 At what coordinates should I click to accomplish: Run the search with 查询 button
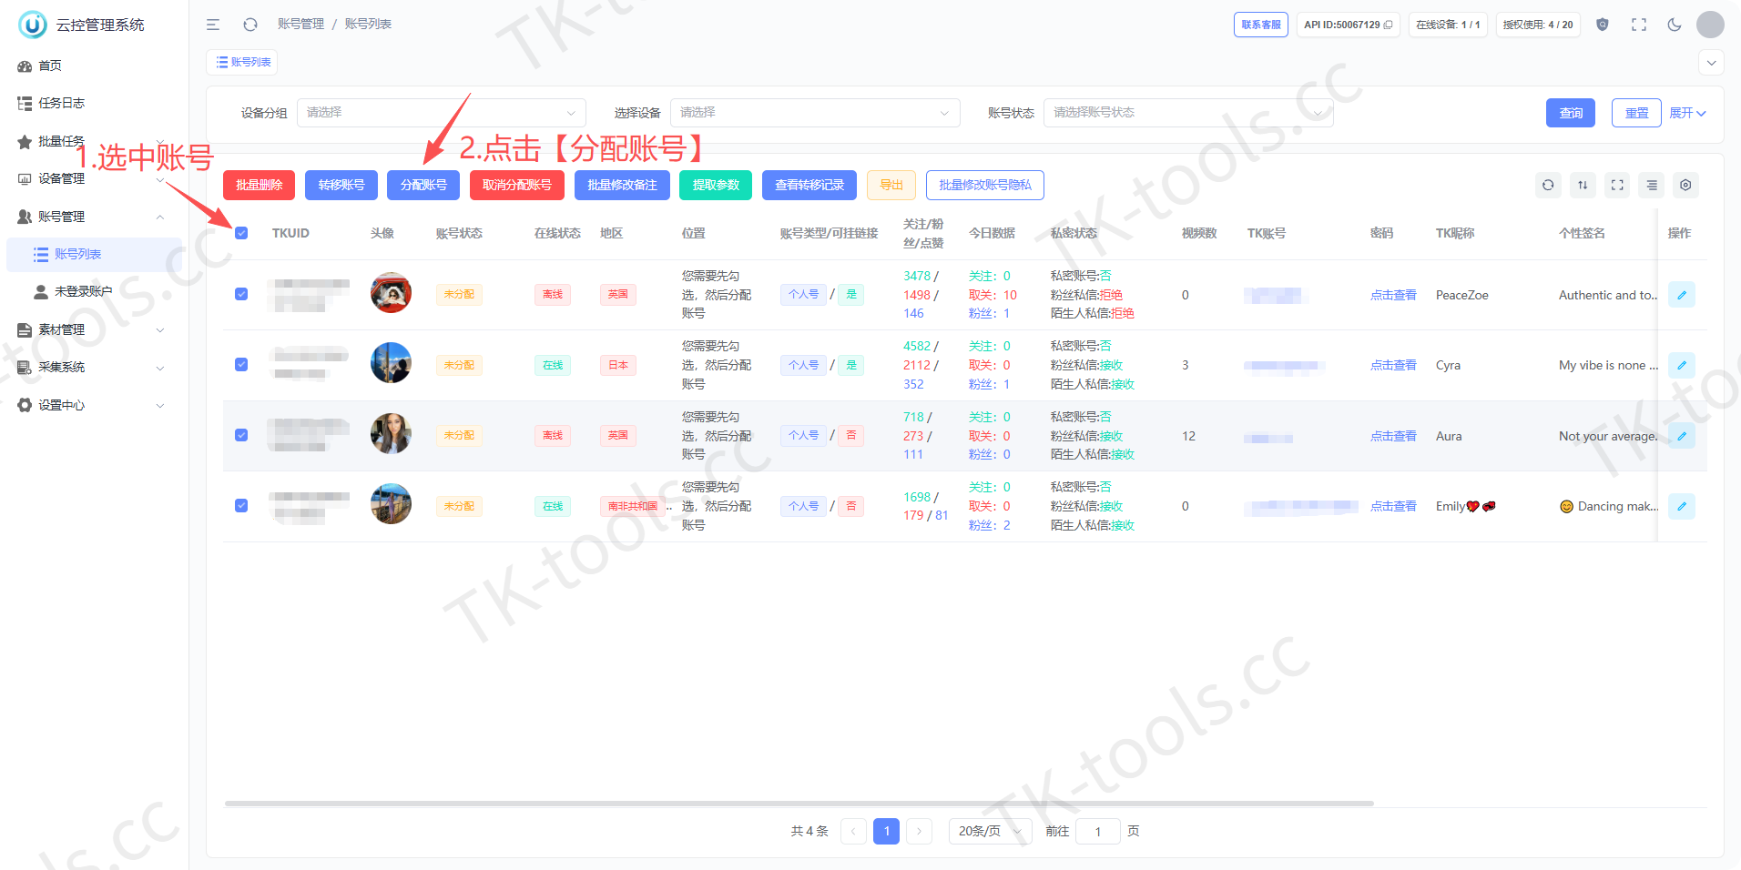[x=1571, y=113]
